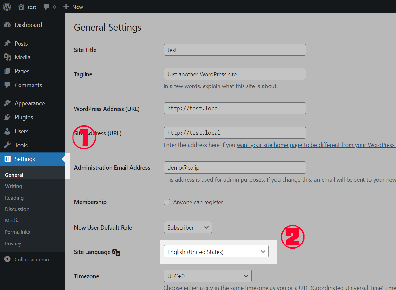Screen dimensions: 396x290
Task: Open the Appearance menu
Action: point(30,103)
